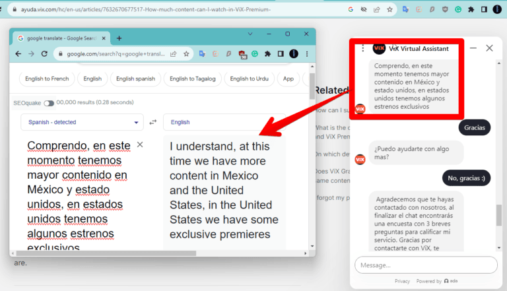Go back in the Google Translate window
The image size is (507, 291).
point(18,54)
